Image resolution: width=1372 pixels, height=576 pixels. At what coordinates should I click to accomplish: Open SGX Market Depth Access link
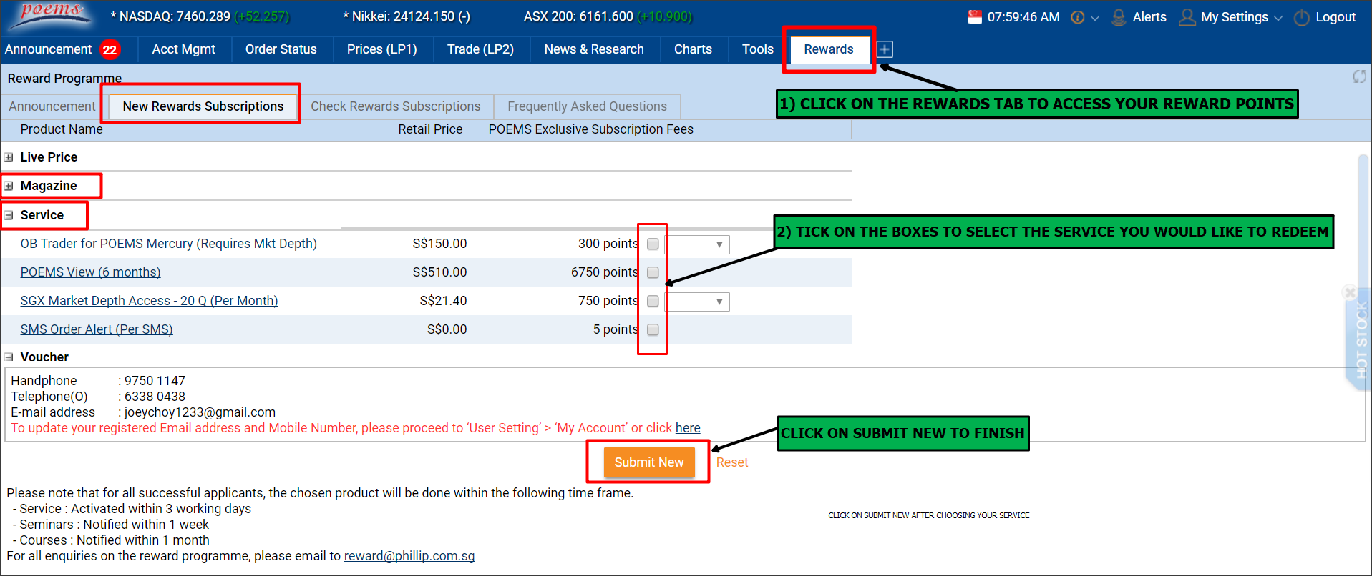pos(149,301)
